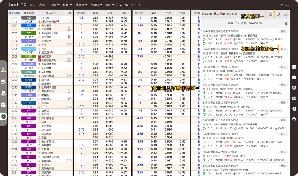Click the 西乙 league badge on match 0003

(29, 33)
